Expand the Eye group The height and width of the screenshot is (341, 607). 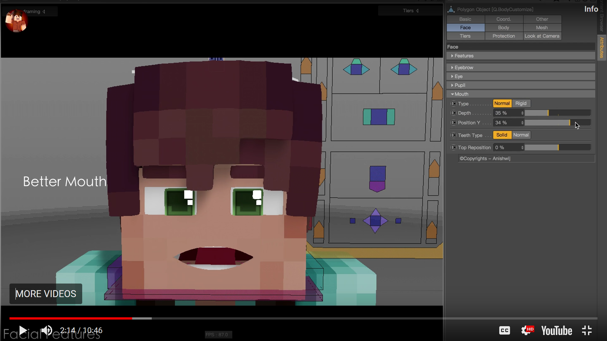point(521,76)
